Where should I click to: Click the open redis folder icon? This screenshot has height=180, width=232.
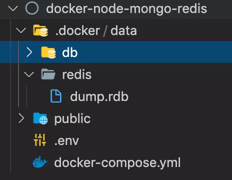[x=48, y=74]
